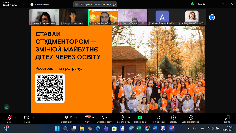Show next participants with blue arrow button
236x133 pixels.
coord(212,17)
